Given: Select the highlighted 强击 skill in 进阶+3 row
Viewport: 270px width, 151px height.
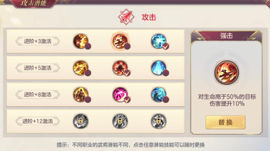Looking at the screenshot, I should [120, 41].
